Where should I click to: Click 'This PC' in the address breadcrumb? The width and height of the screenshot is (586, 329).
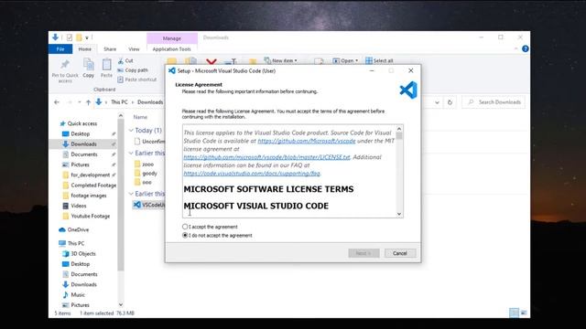pos(119,102)
